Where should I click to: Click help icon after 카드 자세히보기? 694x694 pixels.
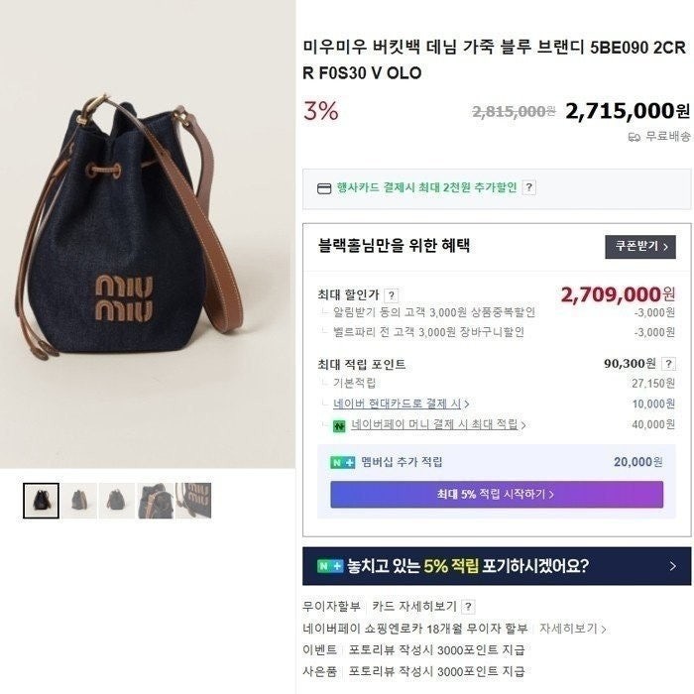pyautogui.click(x=468, y=607)
